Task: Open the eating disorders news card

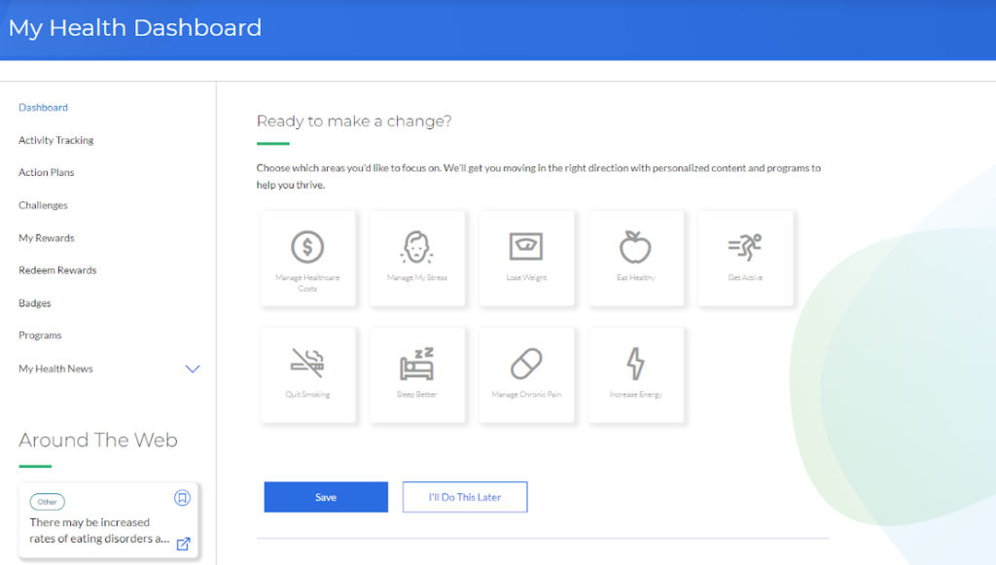Action: coord(92,530)
